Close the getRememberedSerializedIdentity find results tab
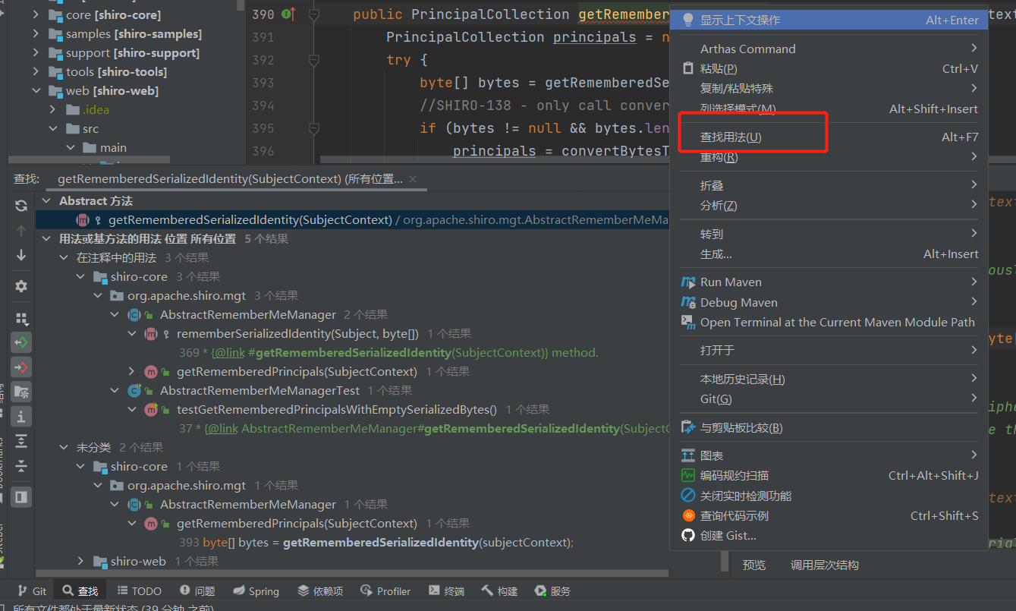Screen dimensions: 1016x611 (413, 179)
